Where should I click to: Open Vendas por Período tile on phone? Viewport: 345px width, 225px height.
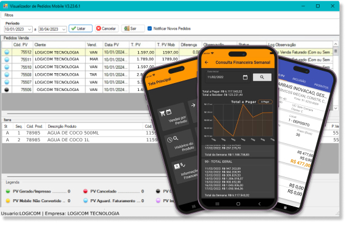(174, 117)
